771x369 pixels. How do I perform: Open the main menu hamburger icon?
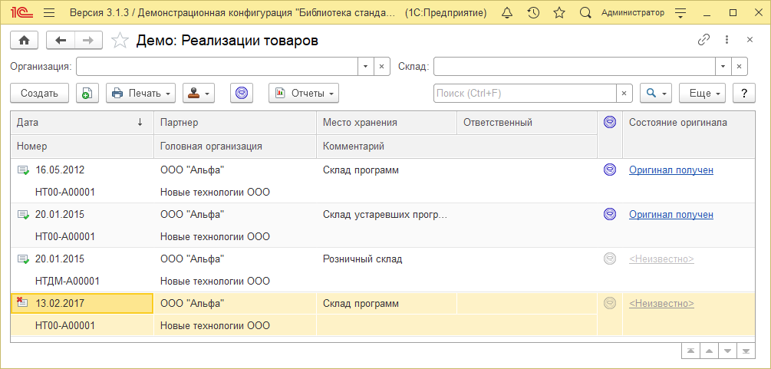tap(49, 13)
